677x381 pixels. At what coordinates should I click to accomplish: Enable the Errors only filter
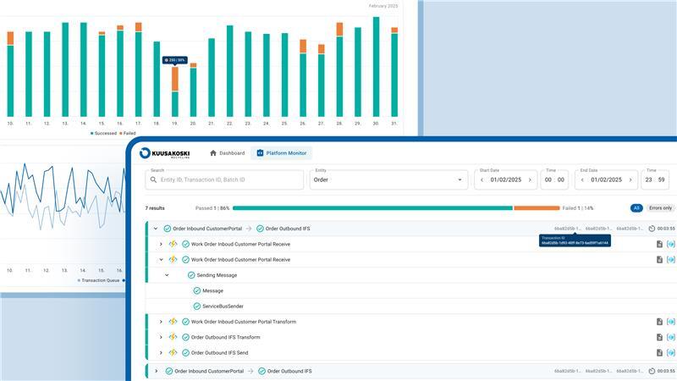661,207
